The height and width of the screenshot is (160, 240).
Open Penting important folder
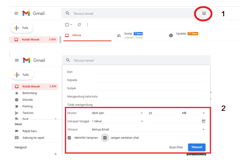pos(28,106)
